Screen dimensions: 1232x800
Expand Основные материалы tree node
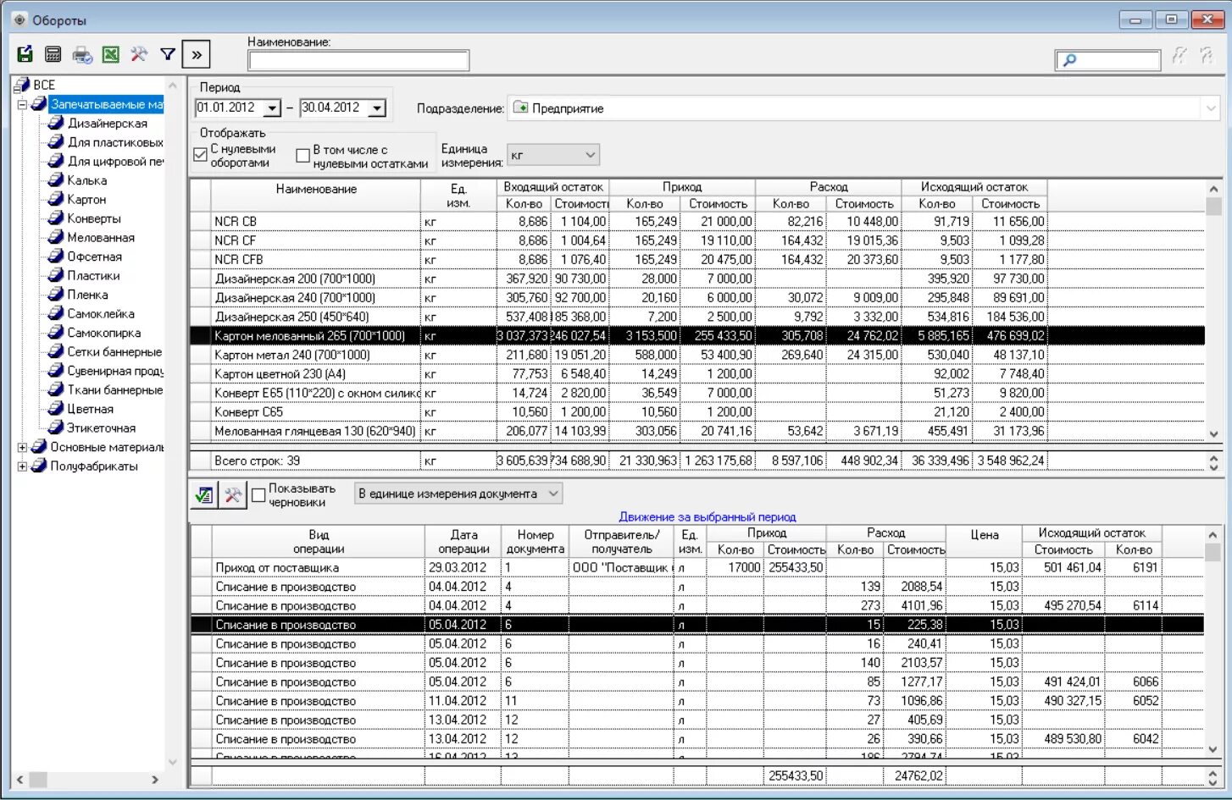tap(22, 447)
